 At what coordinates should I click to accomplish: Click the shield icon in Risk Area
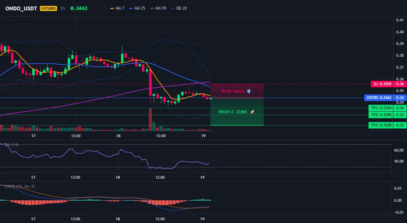(249, 91)
